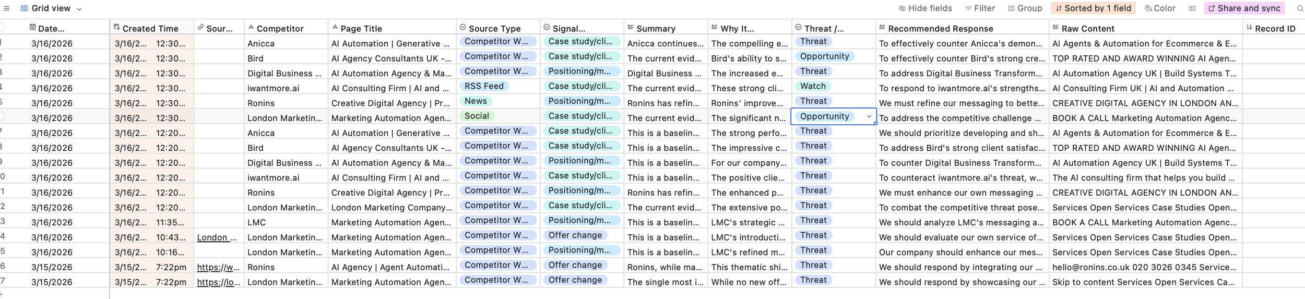This screenshot has height=299, width=1305.
Task: Select the Recommended Response column header label
Action: click(941, 29)
